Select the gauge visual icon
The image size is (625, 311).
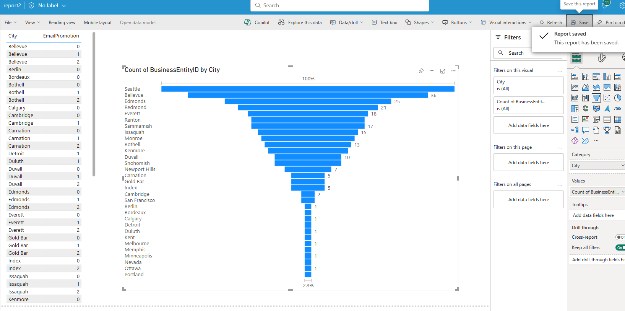[617, 109]
